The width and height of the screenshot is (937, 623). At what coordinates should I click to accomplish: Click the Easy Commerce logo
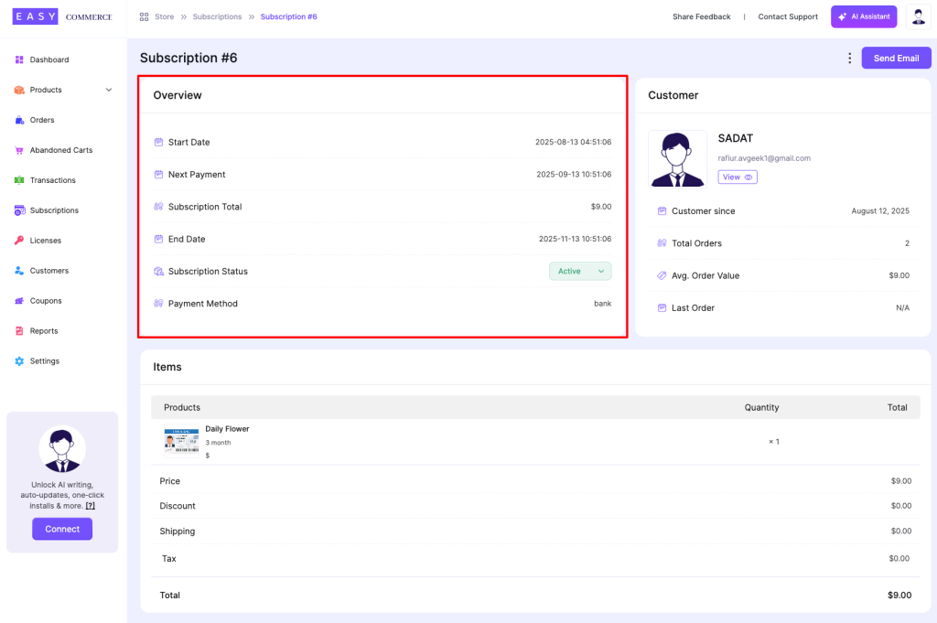(62, 16)
